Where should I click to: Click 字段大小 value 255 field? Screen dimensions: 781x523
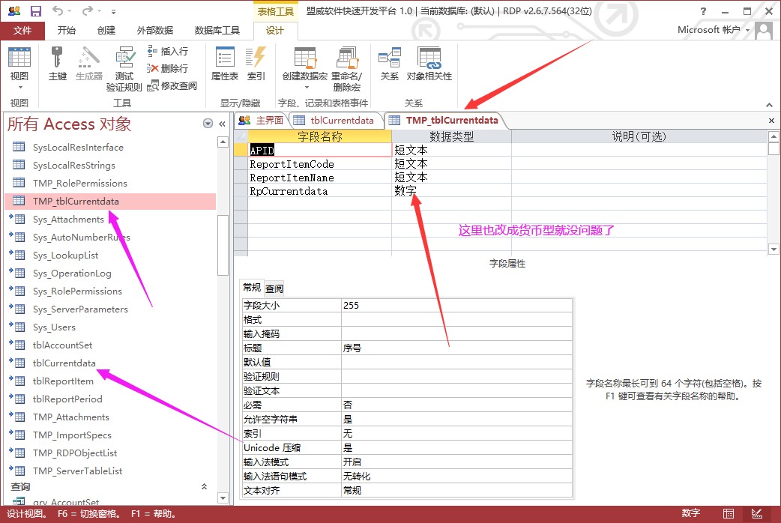[x=456, y=305]
